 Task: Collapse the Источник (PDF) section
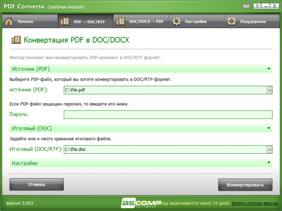click(x=269, y=69)
